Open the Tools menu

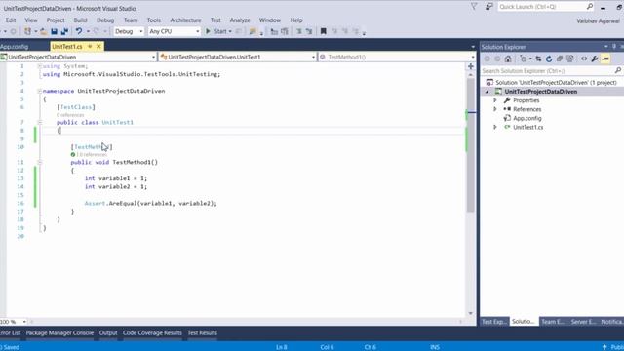click(154, 19)
